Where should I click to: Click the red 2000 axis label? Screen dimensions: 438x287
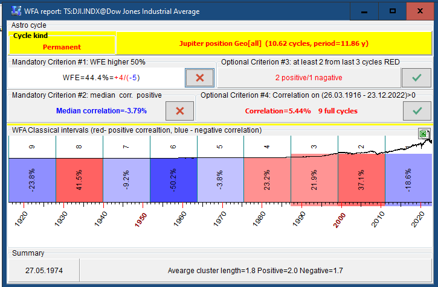point(340,220)
